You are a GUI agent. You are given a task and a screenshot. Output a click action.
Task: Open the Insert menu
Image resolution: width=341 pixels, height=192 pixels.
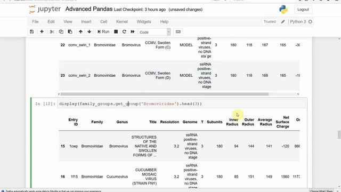[86, 21]
